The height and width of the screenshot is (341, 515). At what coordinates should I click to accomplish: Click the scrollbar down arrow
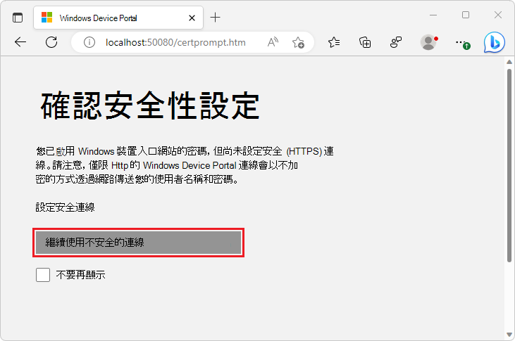pos(509,335)
